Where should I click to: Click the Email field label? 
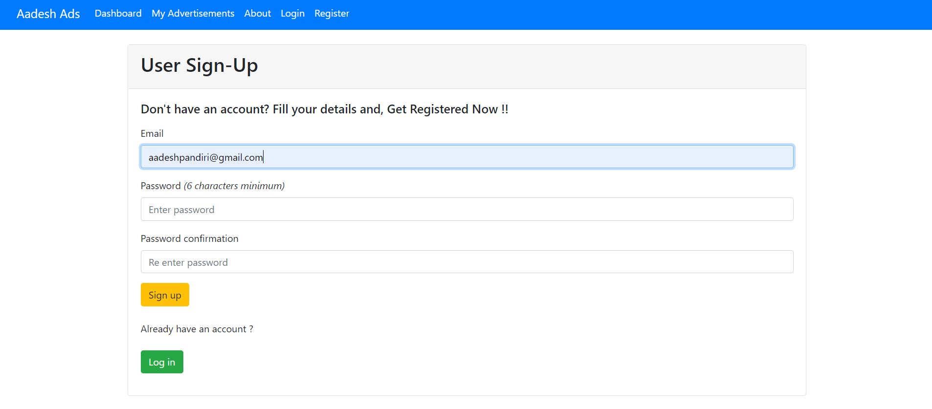[152, 133]
